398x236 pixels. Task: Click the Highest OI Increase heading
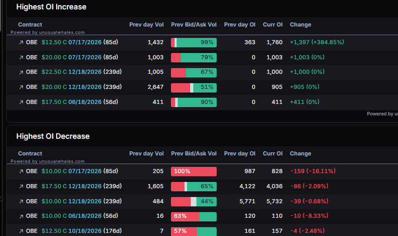pos(51,7)
